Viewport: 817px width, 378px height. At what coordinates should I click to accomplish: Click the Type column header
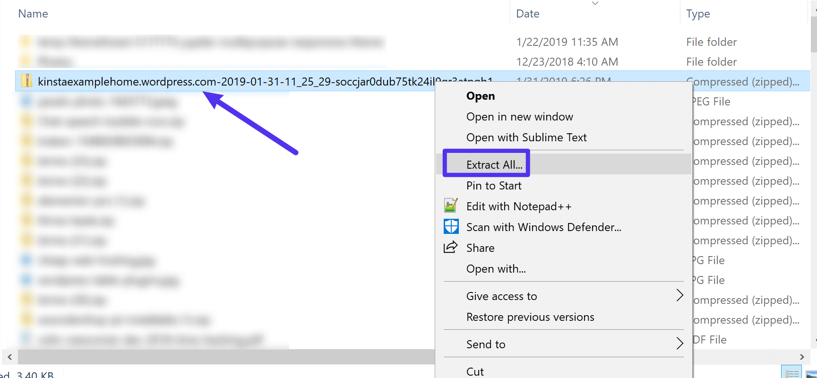(698, 13)
